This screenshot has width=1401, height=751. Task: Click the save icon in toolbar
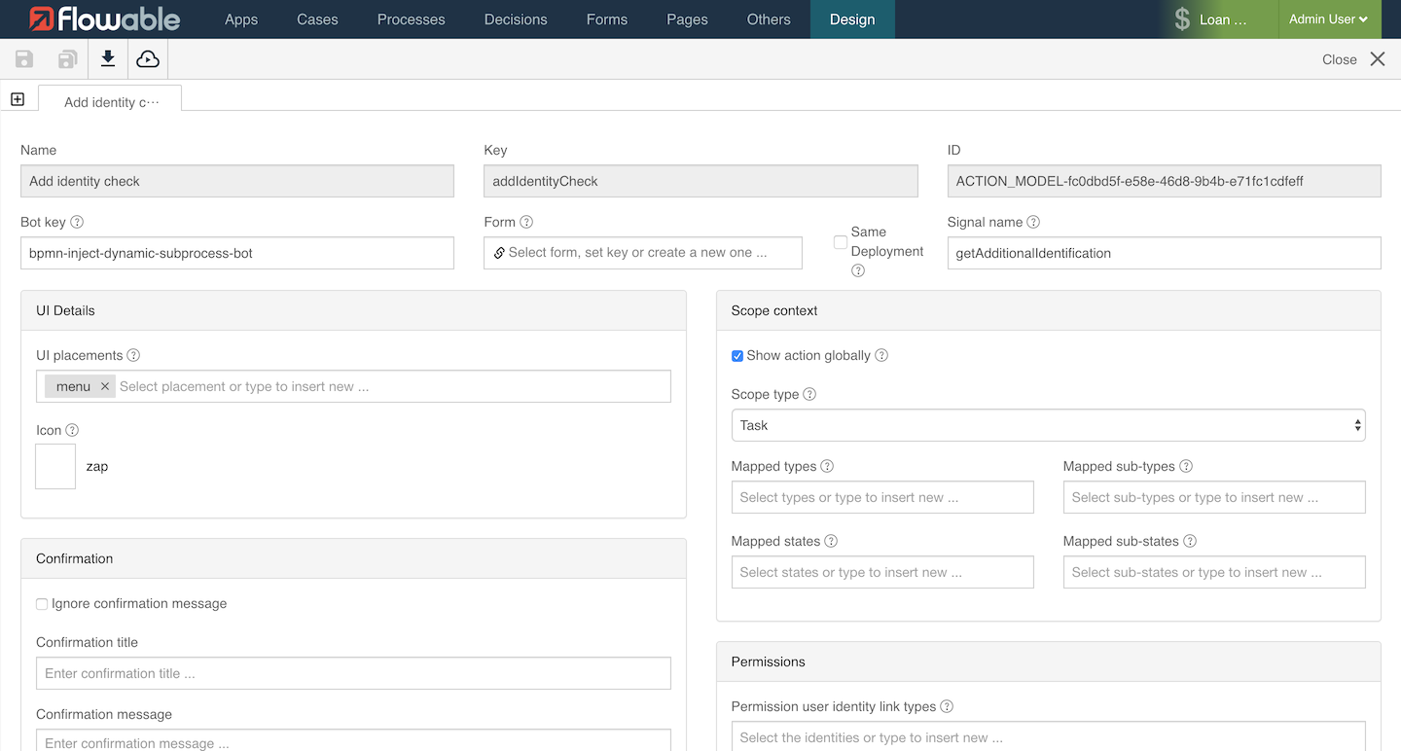coord(24,59)
